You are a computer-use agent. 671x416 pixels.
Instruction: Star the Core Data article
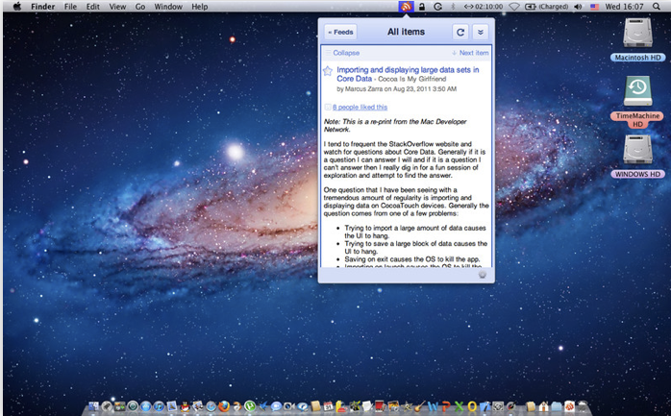328,71
